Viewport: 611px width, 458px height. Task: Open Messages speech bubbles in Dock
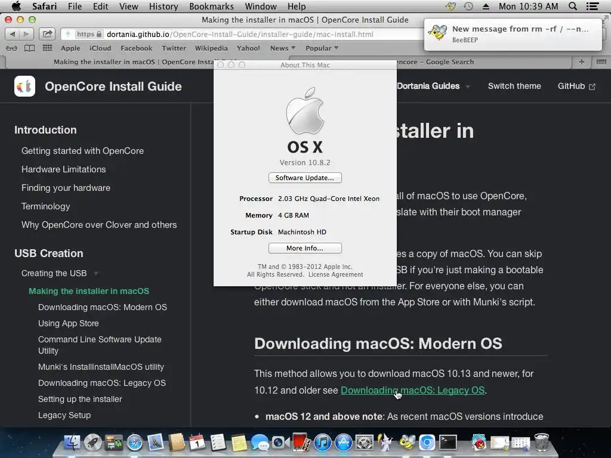tap(260, 442)
